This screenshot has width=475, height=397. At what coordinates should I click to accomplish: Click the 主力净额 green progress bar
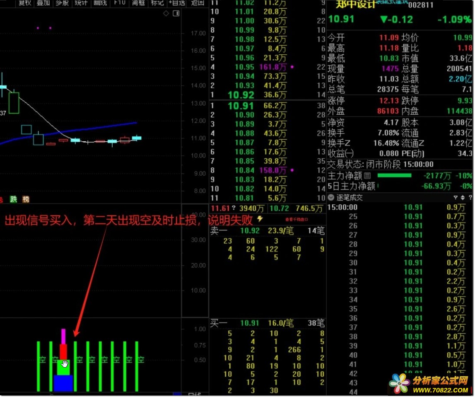click(x=394, y=175)
